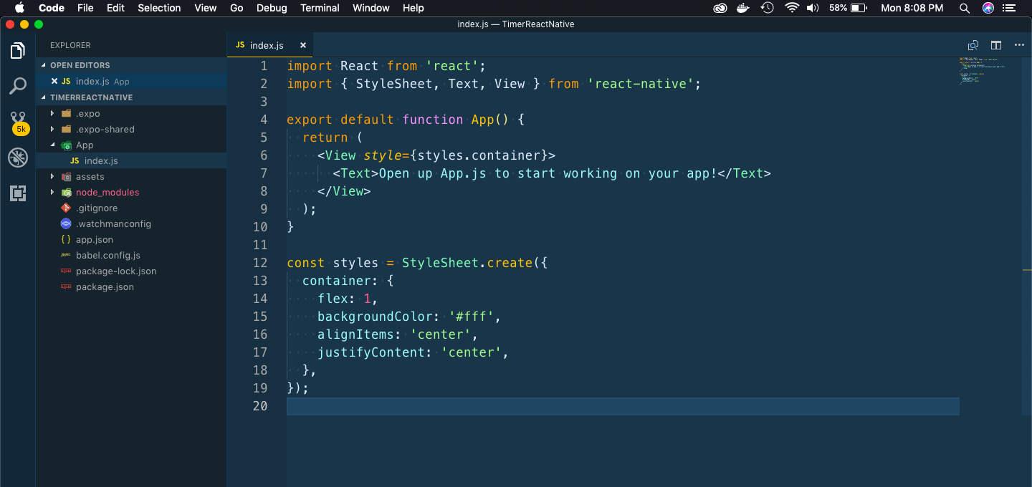Open the Search view in activity bar
1032x487 pixels.
pyautogui.click(x=18, y=87)
